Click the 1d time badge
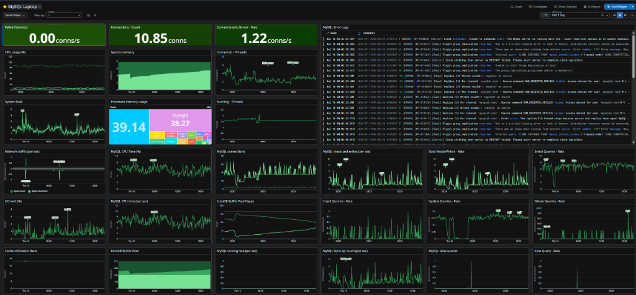The image size is (636, 295). [545, 15]
